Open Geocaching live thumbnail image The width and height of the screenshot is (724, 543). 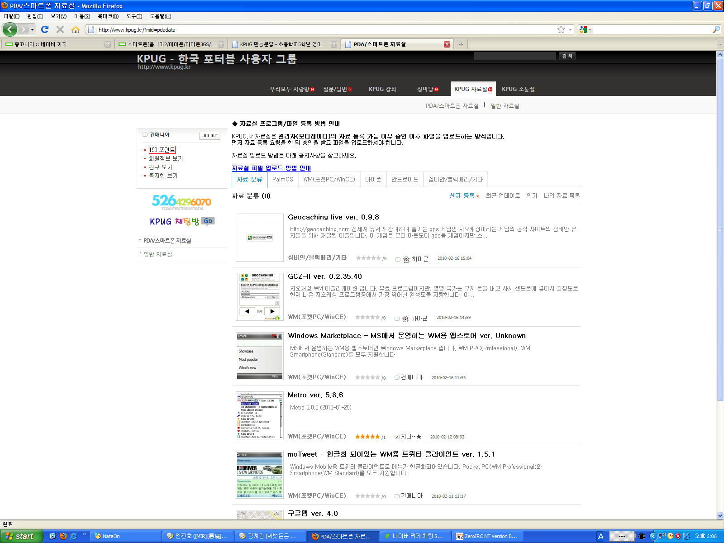pyautogui.click(x=260, y=238)
